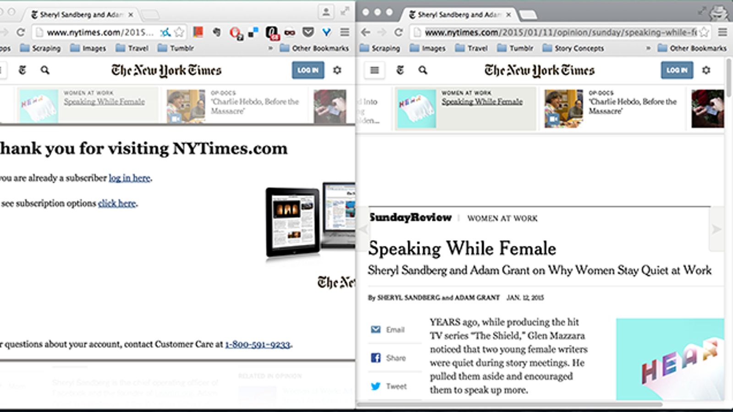This screenshot has width=733, height=412.
Task: Click the black extension icon with red badge
Action: pyautogui.click(x=272, y=33)
